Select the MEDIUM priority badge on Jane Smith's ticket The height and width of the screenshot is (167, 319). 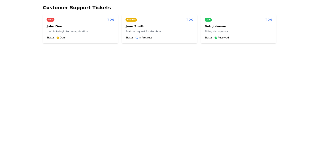pyautogui.click(x=131, y=20)
